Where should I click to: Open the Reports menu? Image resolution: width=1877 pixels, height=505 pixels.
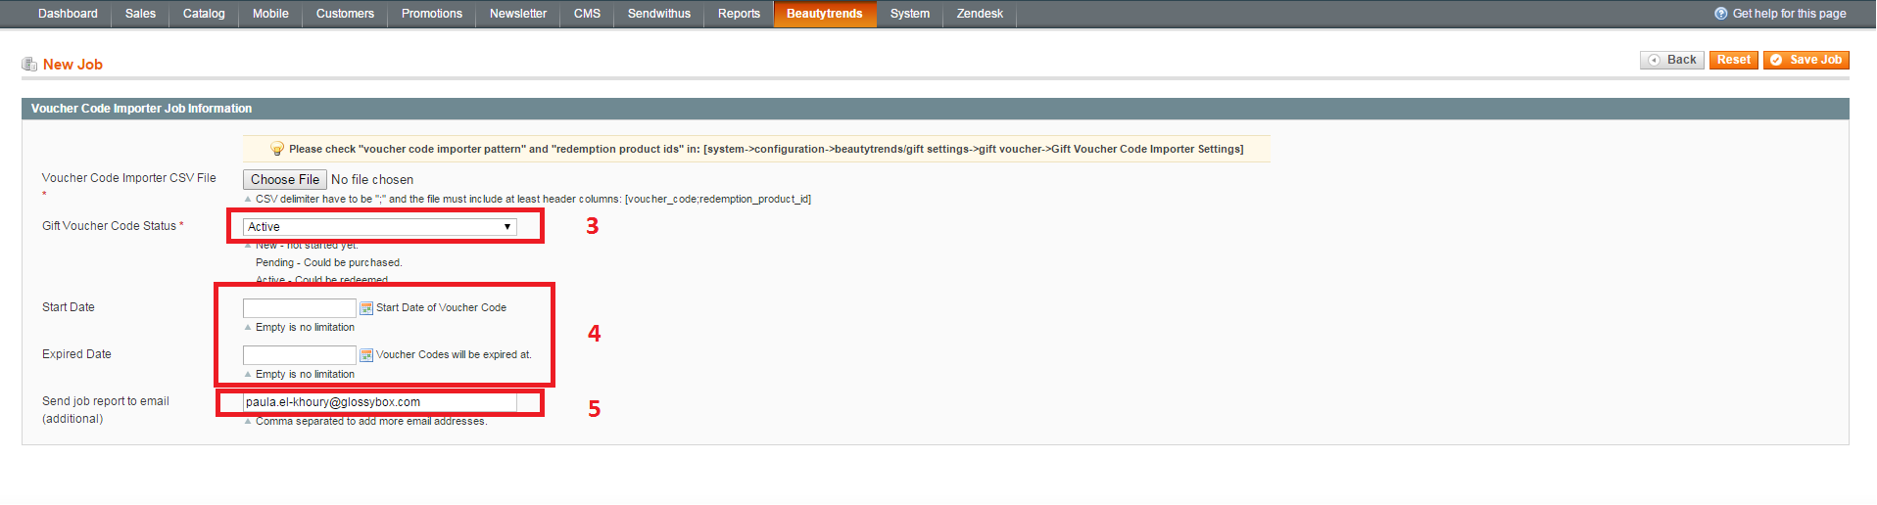739,14
